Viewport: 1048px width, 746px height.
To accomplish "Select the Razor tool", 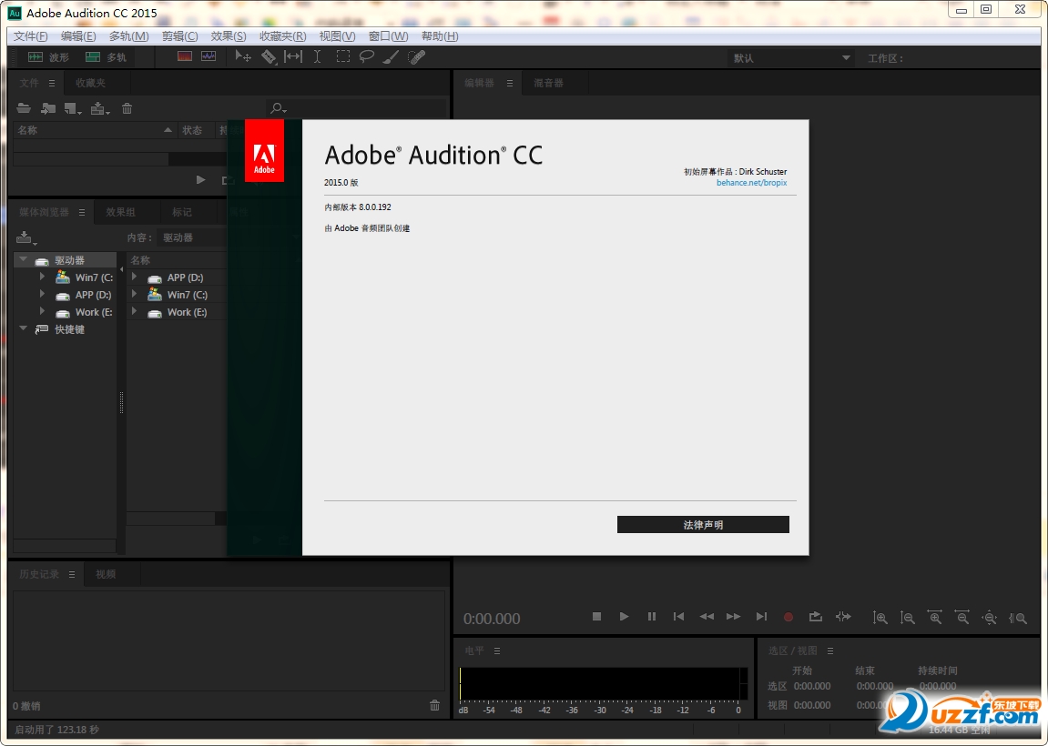I will pyautogui.click(x=268, y=56).
